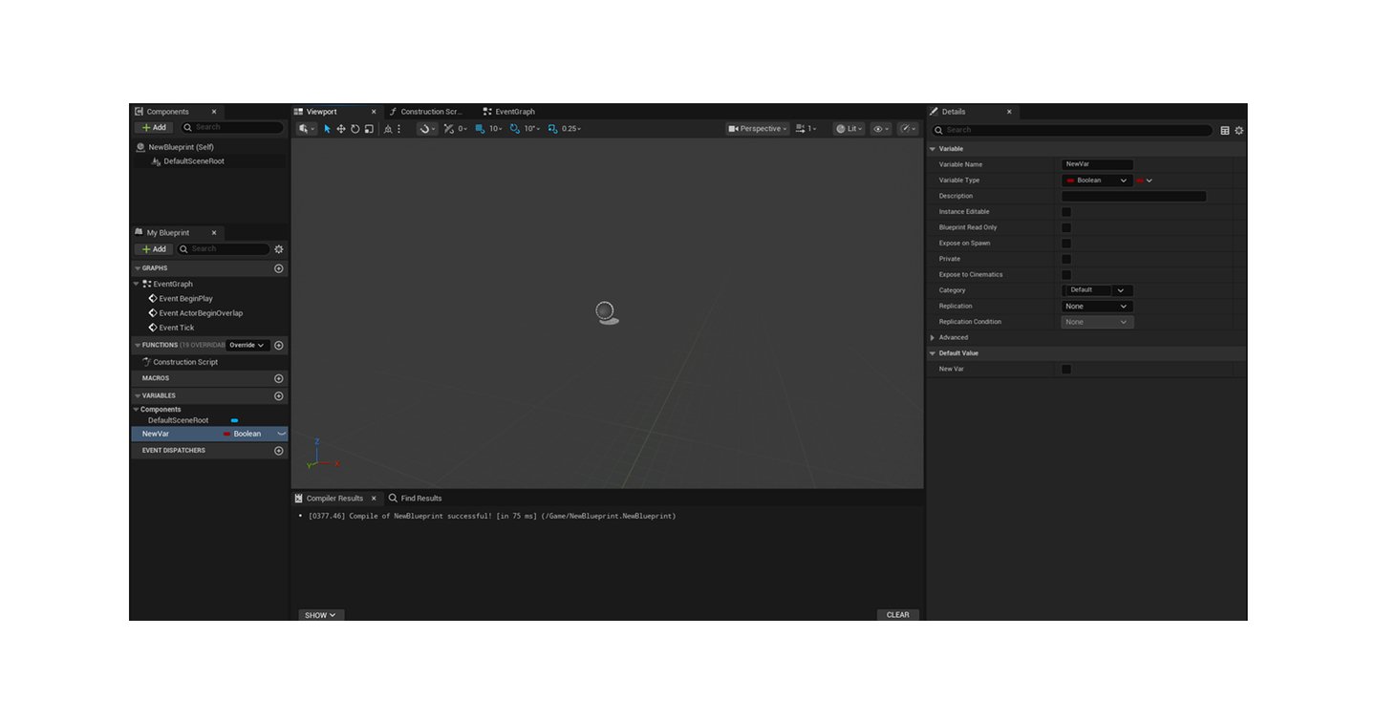This screenshot has width=1376, height=724.
Task: Click the Variable Name field NewVar
Action: (1098, 164)
